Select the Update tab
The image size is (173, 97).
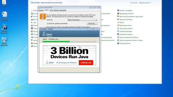coord(46,10)
